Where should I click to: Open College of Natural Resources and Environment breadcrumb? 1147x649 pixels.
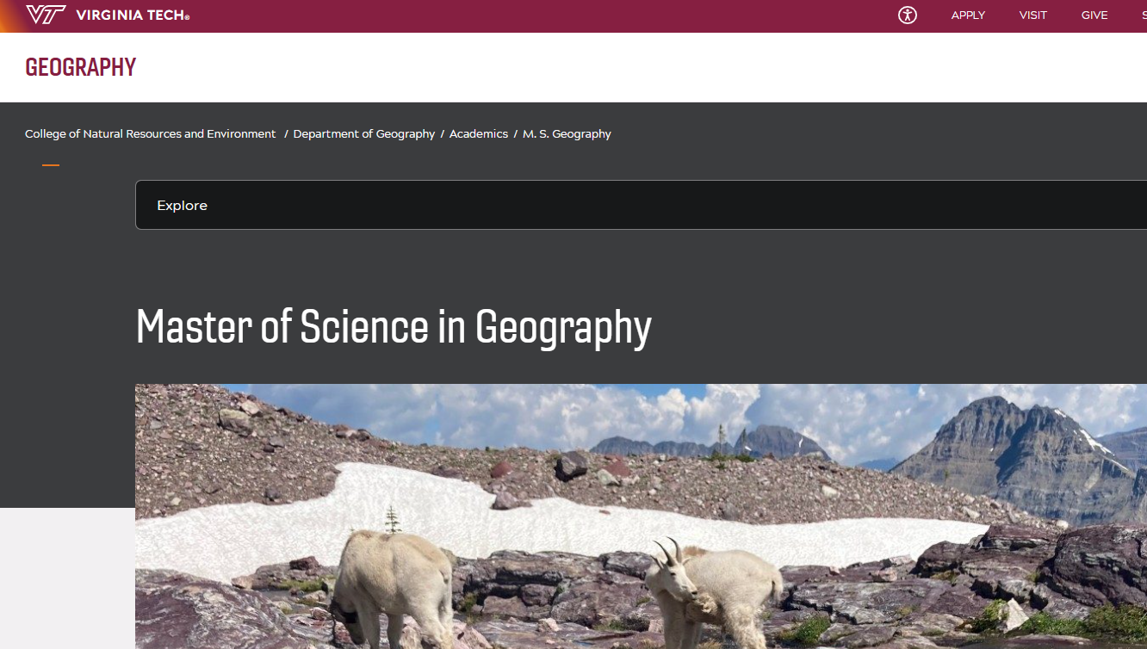(x=151, y=134)
